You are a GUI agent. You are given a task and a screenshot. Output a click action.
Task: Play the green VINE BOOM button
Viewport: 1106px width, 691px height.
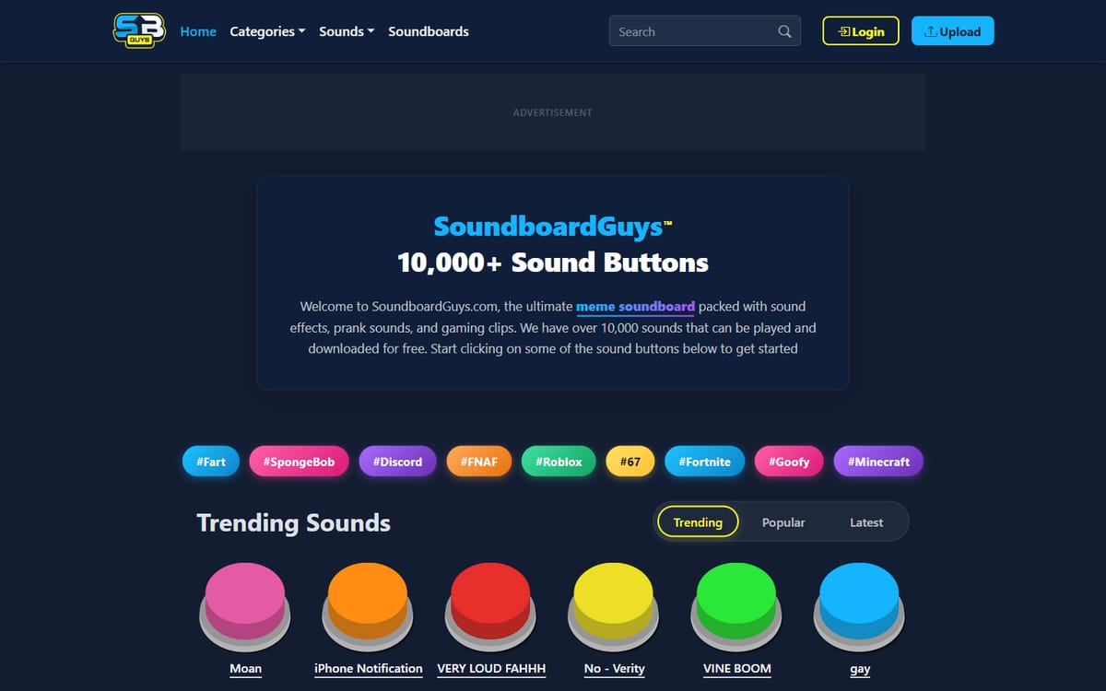[736, 607]
